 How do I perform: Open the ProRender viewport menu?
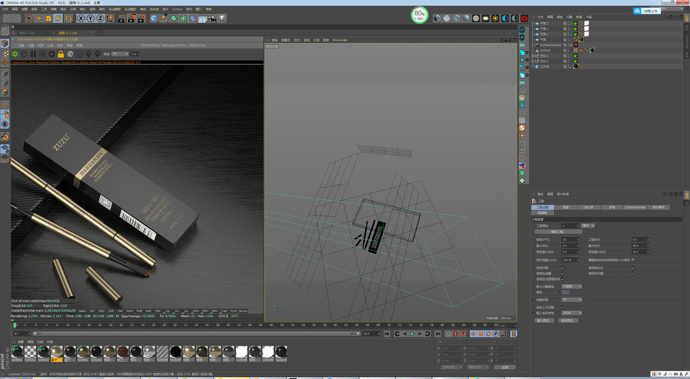(x=340, y=40)
